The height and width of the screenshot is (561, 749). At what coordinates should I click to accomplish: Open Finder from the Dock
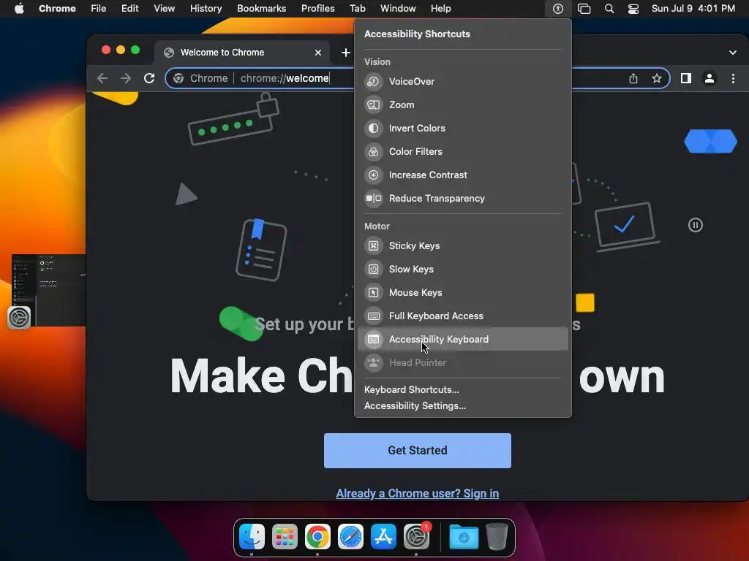pyautogui.click(x=252, y=537)
